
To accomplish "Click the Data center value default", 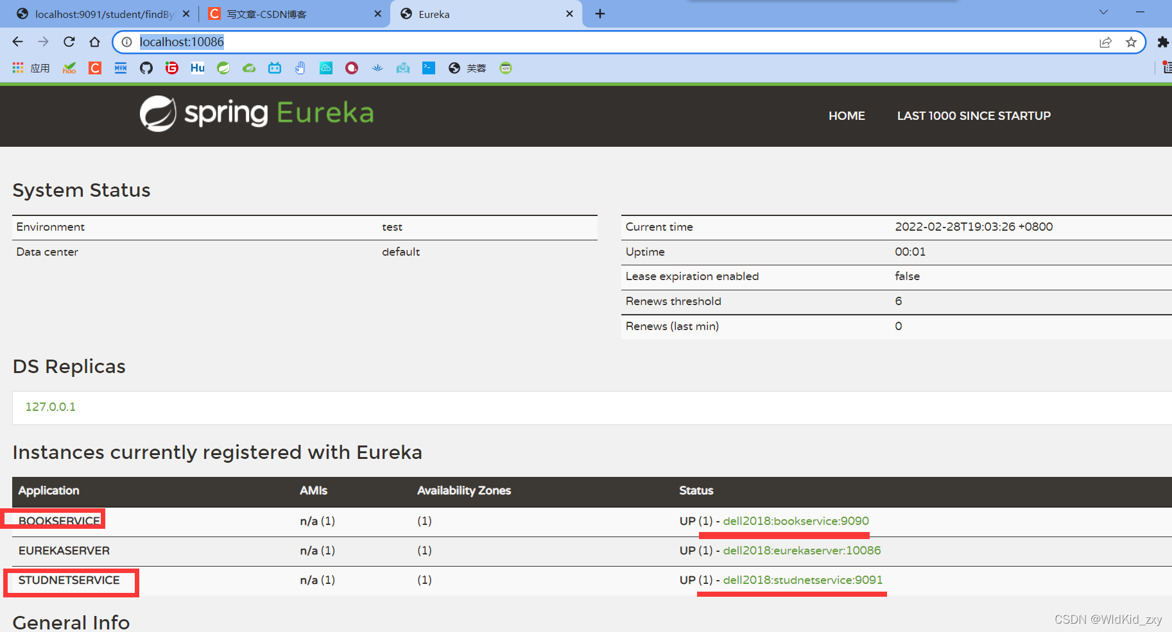I will pos(401,252).
